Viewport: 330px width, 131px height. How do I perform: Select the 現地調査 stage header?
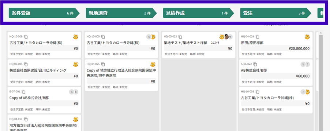pos(121,13)
